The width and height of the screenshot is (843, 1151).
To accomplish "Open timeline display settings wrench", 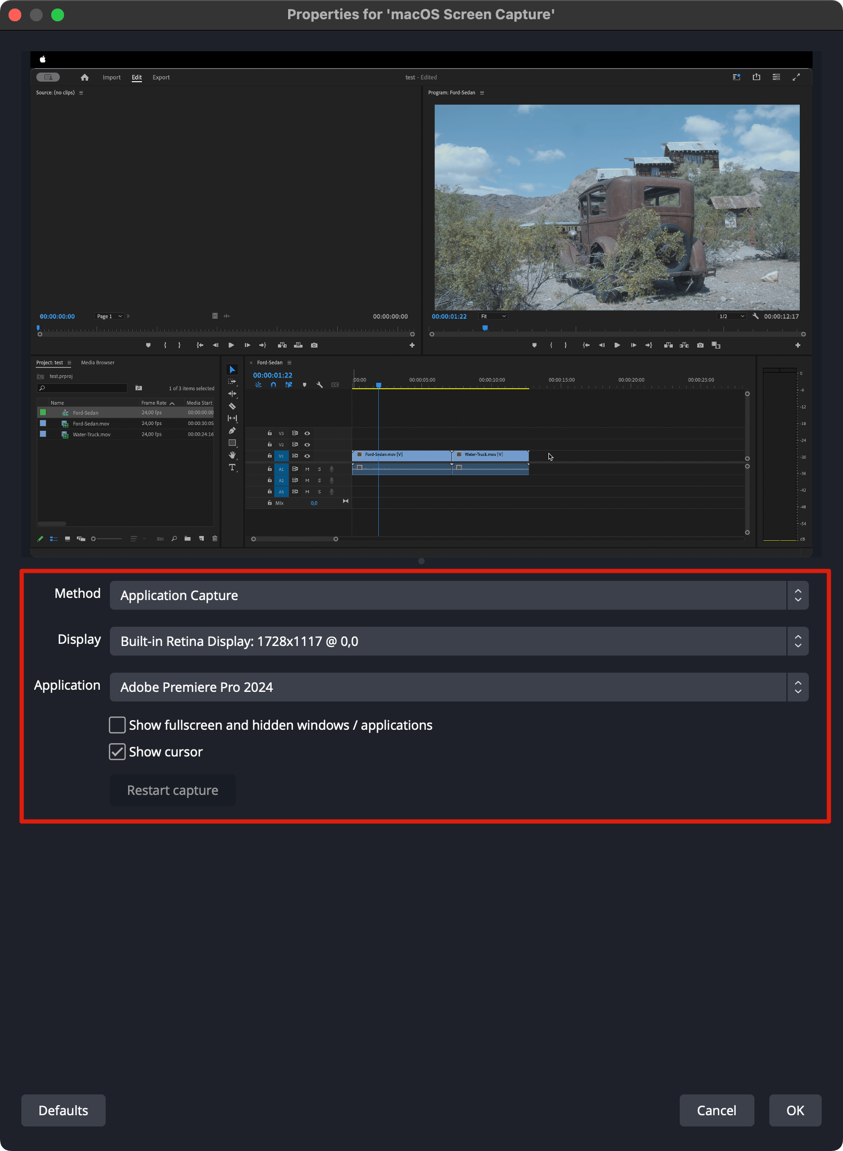I will (320, 385).
